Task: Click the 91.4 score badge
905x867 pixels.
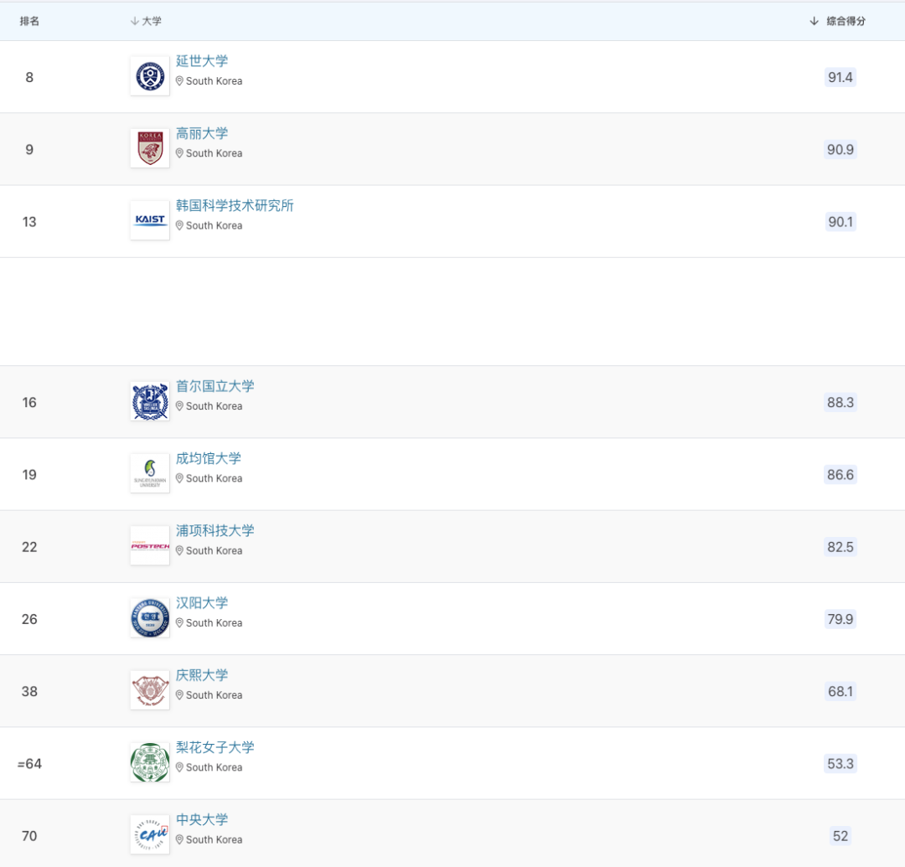Action: [x=840, y=77]
